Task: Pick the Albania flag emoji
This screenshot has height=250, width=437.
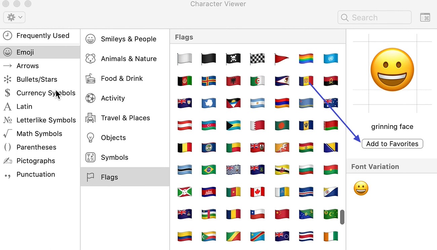Action: pyautogui.click(x=233, y=81)
